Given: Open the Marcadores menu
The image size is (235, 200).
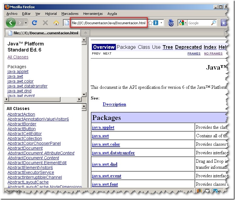Looking at the screenshot, I should click(70, 14).
